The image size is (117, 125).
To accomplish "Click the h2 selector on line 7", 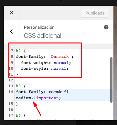I will [x=18, y=51].
